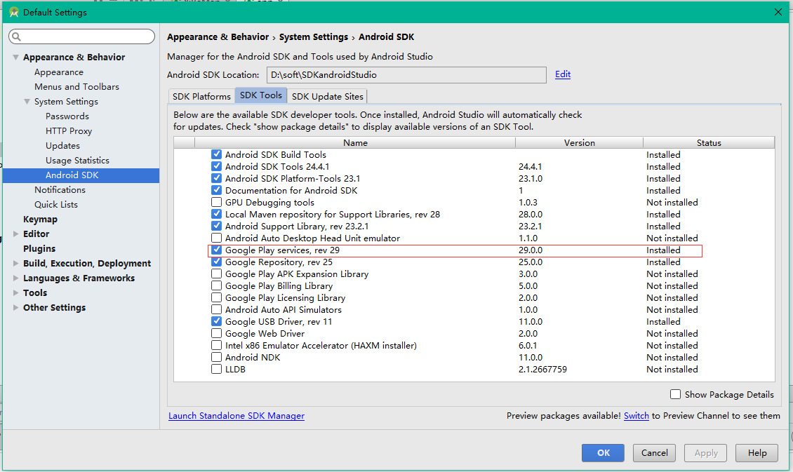Untick Google USB Driver, rev 11
Screen dimensions: 793x472
coord(216,322)
